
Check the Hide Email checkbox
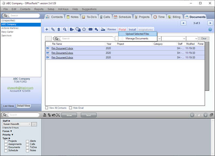click(x=71, y=108)
